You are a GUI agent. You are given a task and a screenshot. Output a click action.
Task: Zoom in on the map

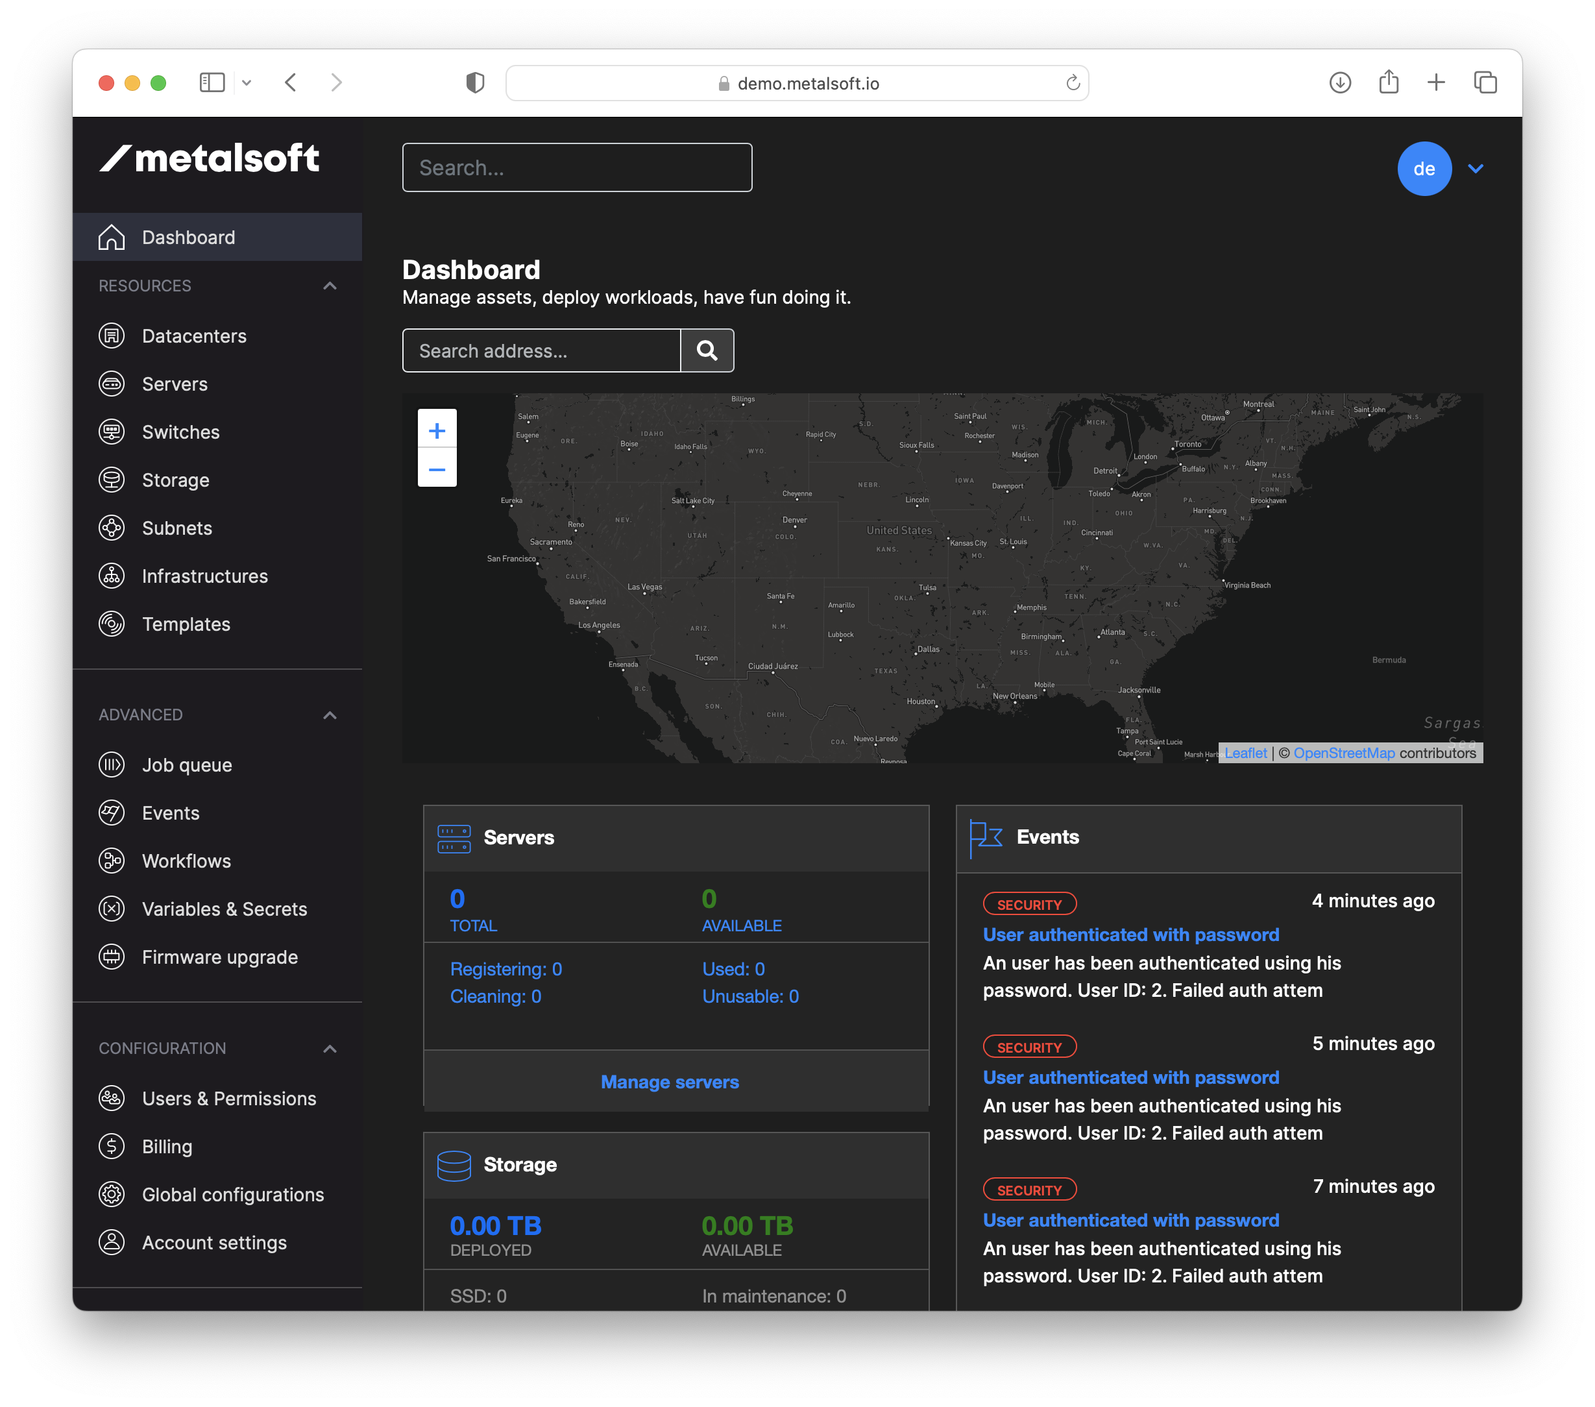click(437, 430)
